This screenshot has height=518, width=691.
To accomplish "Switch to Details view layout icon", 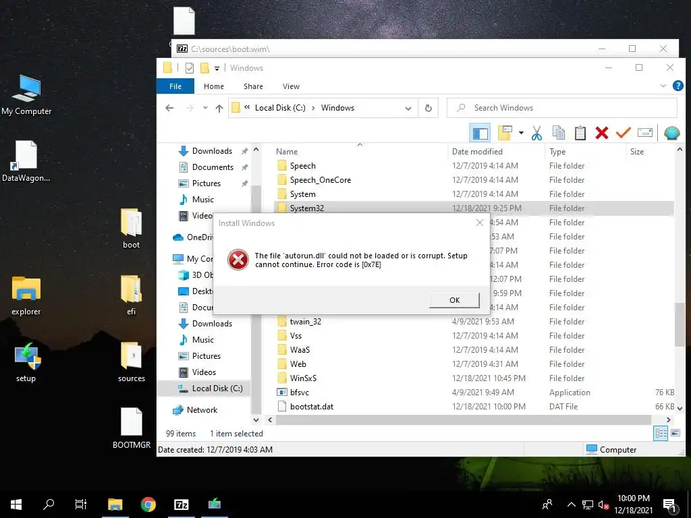I will [661, 434].
